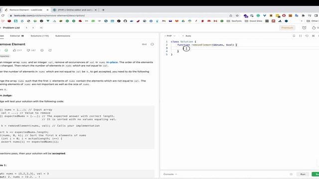Open the editor shortcuts grid icon

tap(314, 36)
